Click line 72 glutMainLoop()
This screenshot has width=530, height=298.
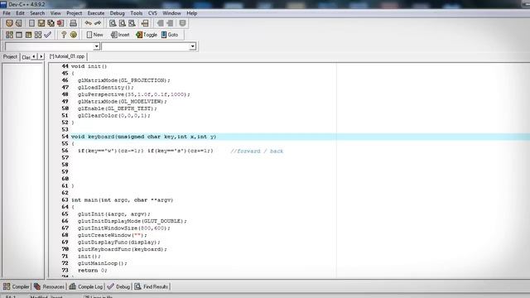pyautogui.click(x=103, y=263)
